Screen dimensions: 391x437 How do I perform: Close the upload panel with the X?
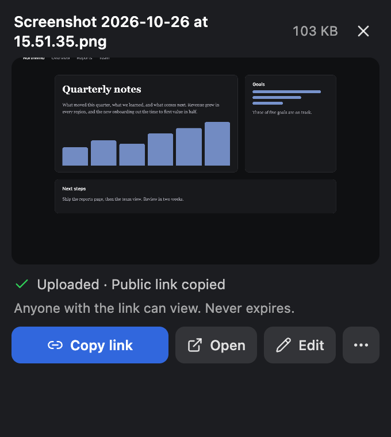pos(363,31)
